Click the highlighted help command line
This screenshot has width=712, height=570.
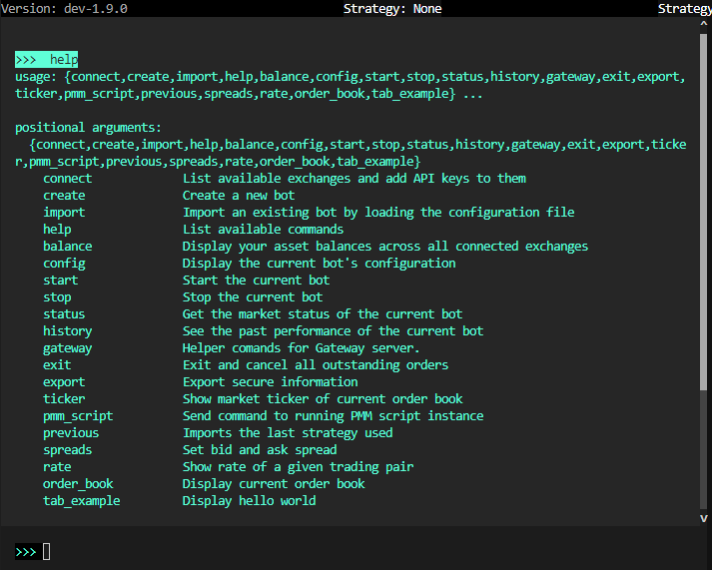point(47,60)
